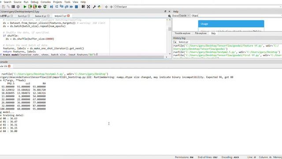Click the Save file icon in toolbar
The image size is (282, 159).
tap(4, 7)
